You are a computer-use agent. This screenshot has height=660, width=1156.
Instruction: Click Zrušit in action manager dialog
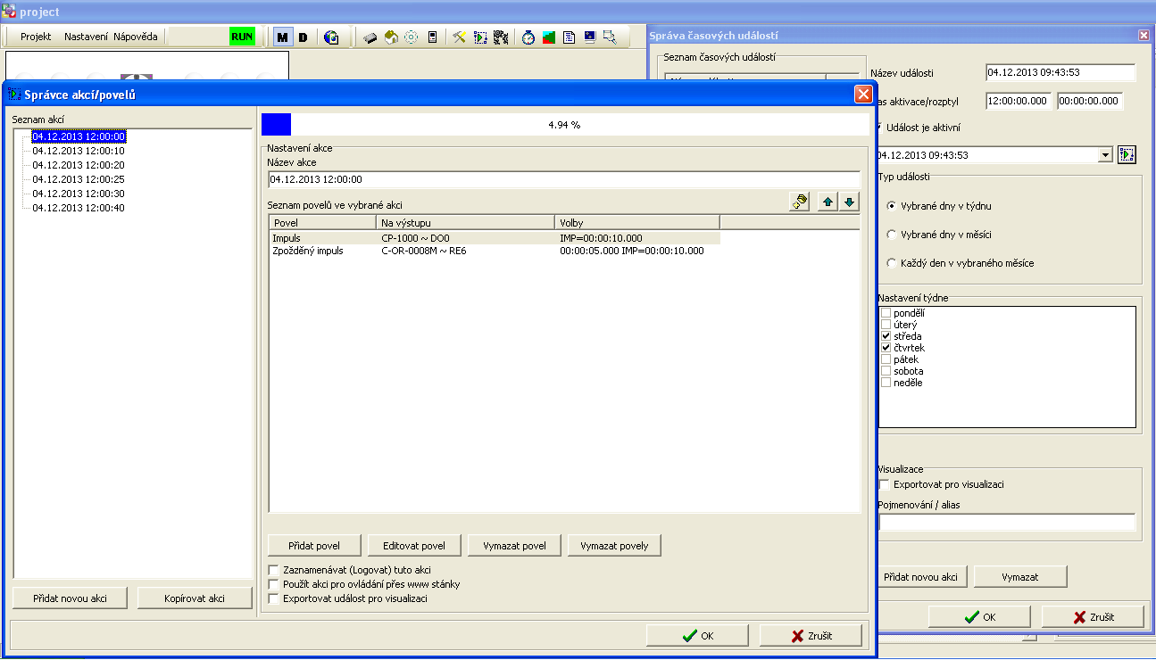(811, 636)
